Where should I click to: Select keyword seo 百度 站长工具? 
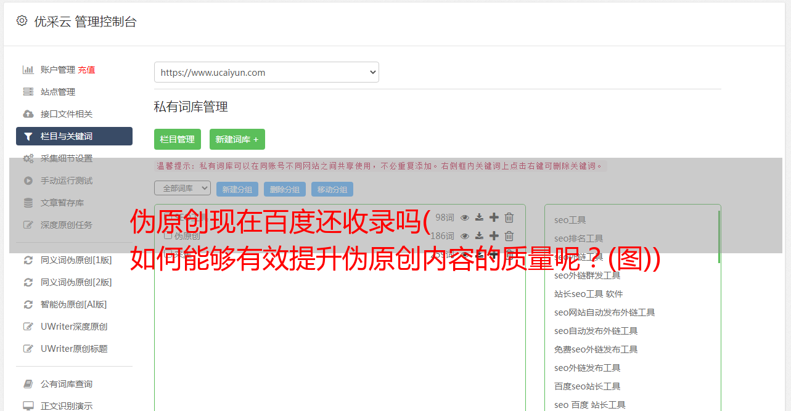[x=590, y=405]
